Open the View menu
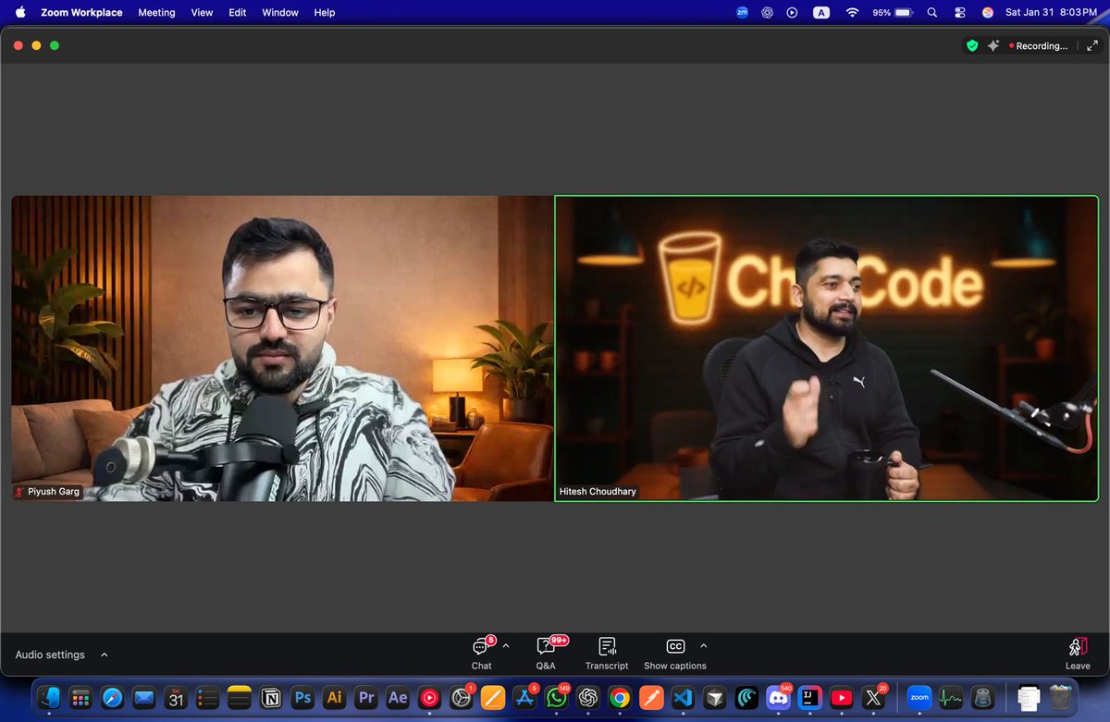 [202, 12]
